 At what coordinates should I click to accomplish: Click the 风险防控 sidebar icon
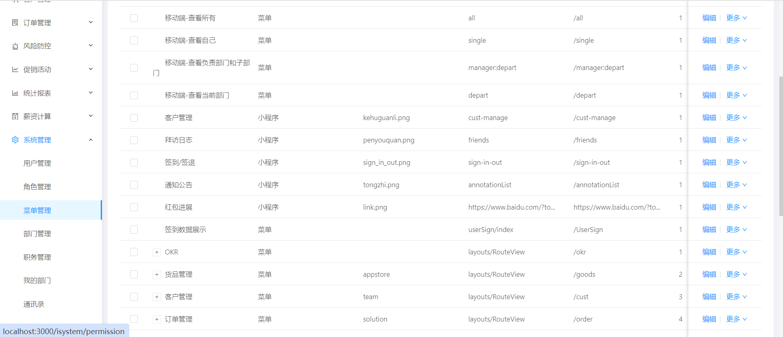(x=15, y=46)
